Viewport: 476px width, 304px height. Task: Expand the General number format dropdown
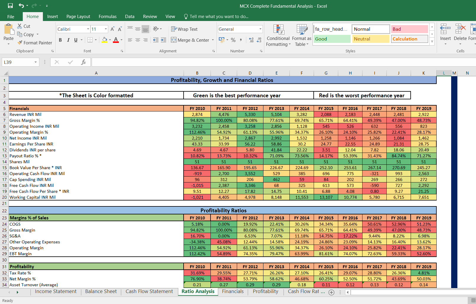[x=260, y=29]
